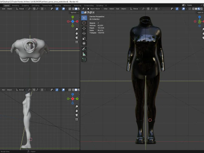The width and height of the screenshot is (204, 153).
Task: Open Object menu in main viewport header
Action: tap(124, 9)
